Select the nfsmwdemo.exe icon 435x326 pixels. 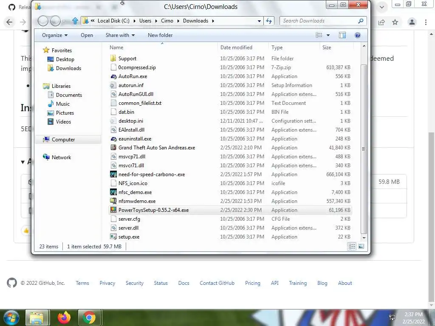point(113,201)
